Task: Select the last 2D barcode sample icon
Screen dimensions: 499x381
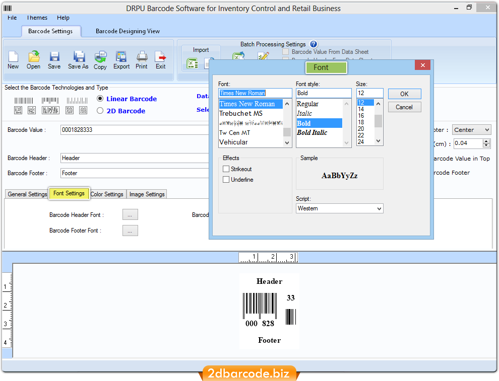Action: [x=83, y=110]
